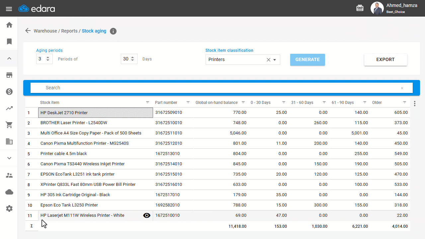Click the edara cloud logo
This screenshot has width=425, height=239.
[x=37, y=9]
